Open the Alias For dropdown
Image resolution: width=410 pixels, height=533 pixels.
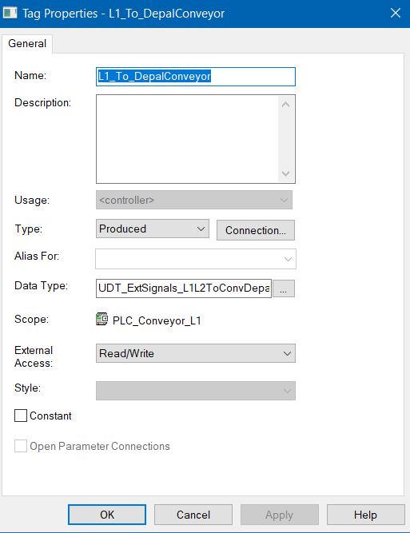coord(196,259)
